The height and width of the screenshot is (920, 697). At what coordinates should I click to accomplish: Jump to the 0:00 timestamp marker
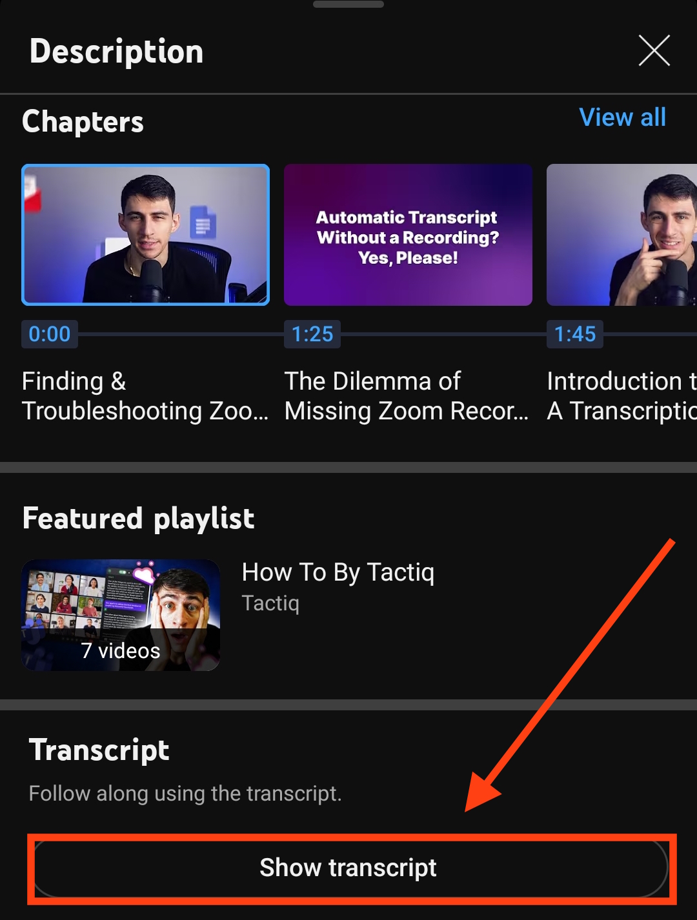pyautogui.click(x=49, y=334)
